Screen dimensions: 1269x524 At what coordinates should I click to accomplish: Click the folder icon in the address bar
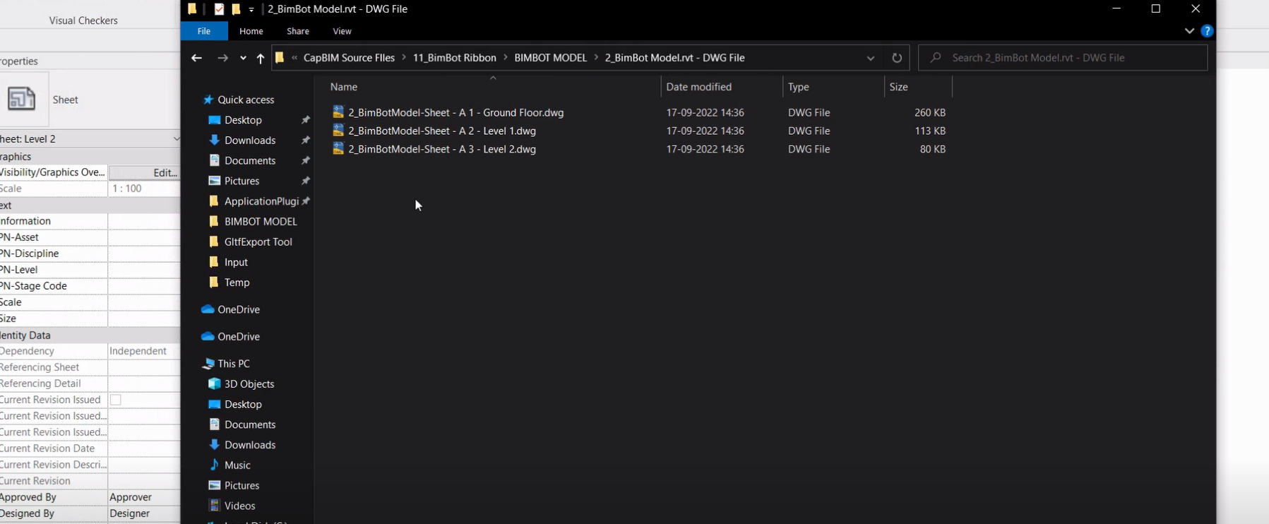coord(280,58)
